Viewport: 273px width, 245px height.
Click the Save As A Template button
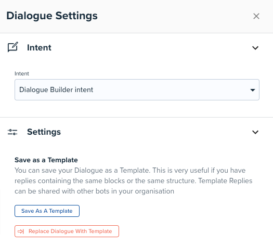47,211
